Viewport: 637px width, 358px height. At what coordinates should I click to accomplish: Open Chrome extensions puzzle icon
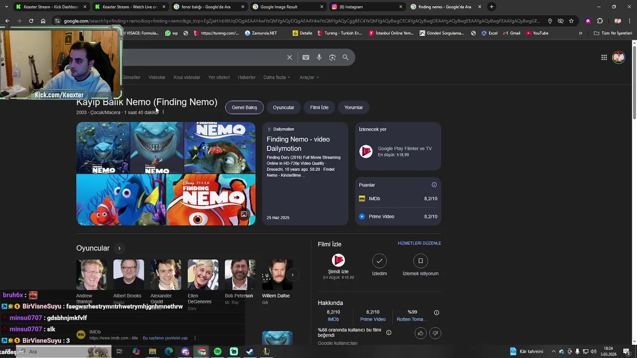(600, 21)
